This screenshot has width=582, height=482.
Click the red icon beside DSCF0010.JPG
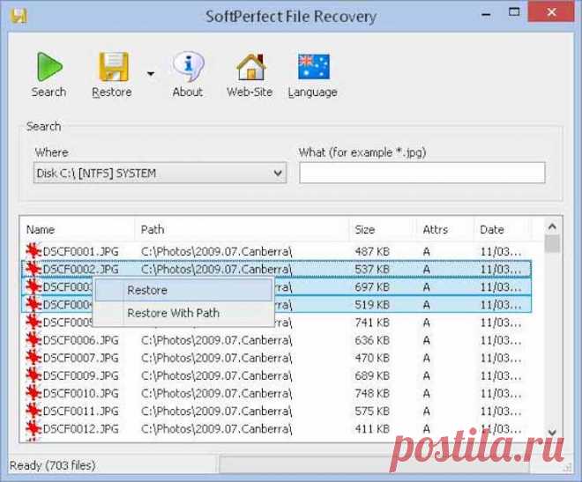34,392
